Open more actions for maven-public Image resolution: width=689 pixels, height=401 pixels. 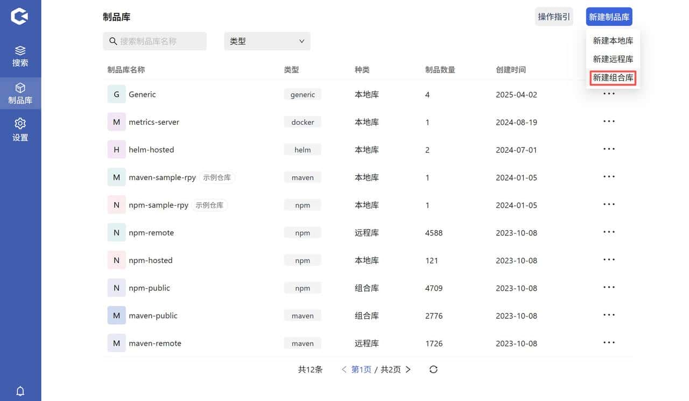click(x=609, y=316)
